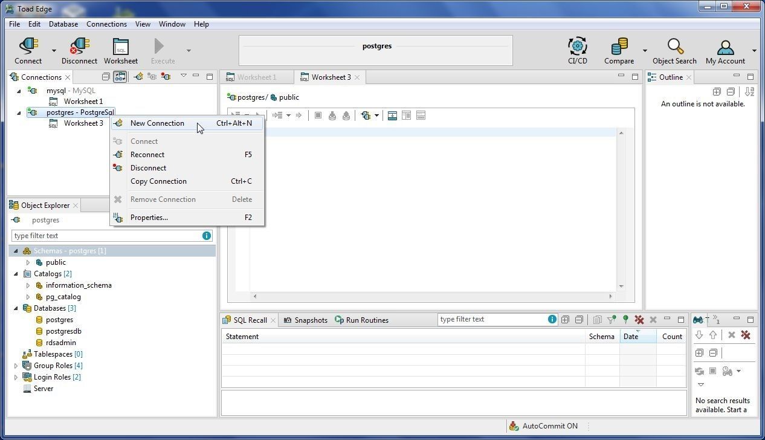Select the rdsadmin database
This screenshot has width=765, height=440.
click(61, 343)
